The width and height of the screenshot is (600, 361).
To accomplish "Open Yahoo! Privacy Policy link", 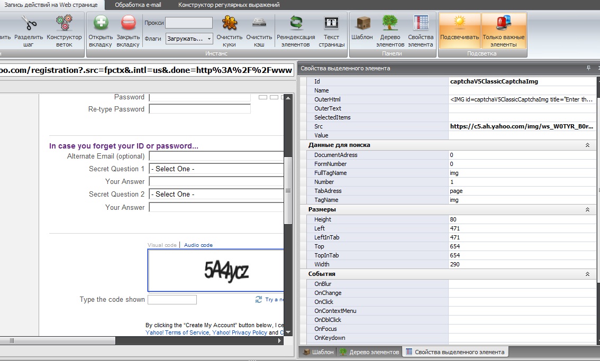I will [x=241, y=332].
